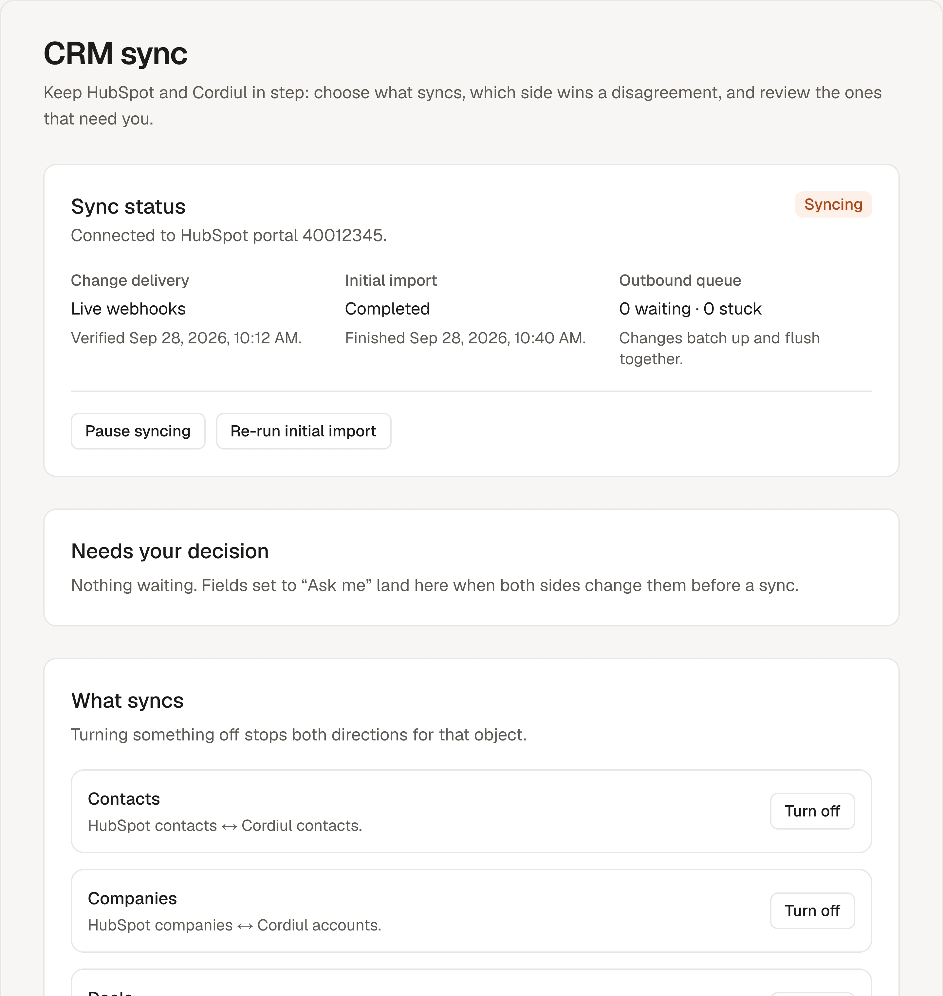Click the Contacts row title
Screen dimensions: 943x996
pyautogui.click(x=124, y=799)
